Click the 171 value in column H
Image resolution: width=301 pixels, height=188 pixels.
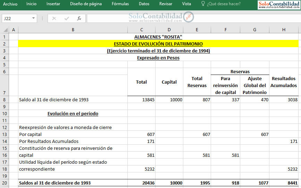pyautogui.click(x=284, y=142)
